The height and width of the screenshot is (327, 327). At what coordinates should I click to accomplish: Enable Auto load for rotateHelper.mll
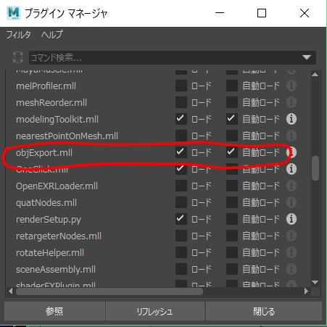pyautogui.click(x=232, y=252)
